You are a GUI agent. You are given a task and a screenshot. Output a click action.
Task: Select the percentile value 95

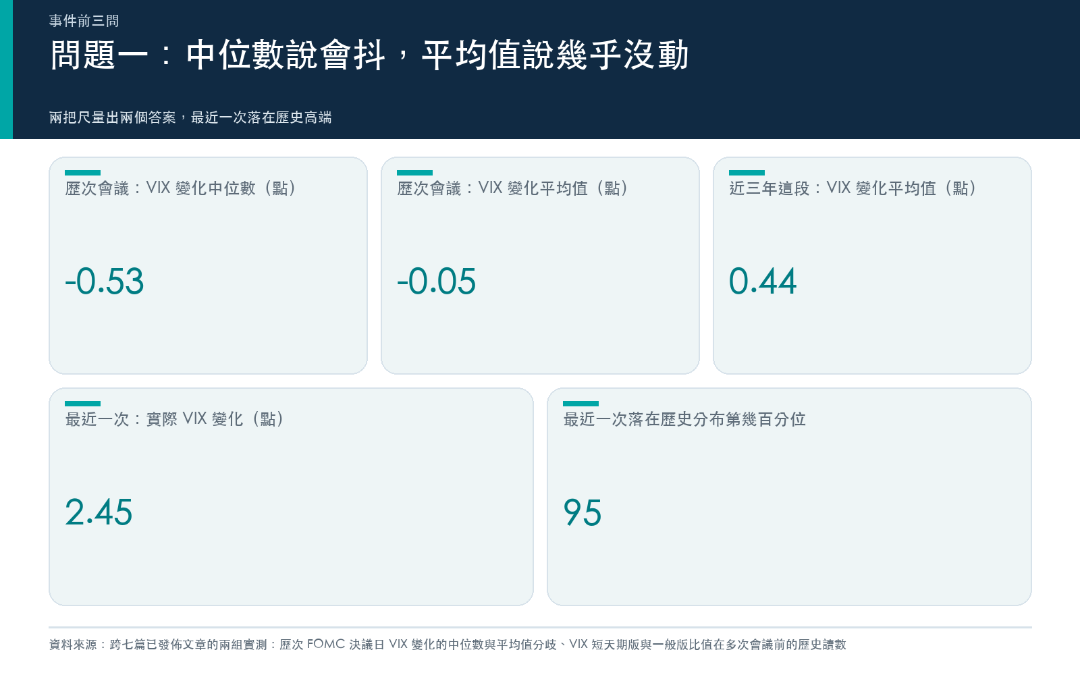583,512
